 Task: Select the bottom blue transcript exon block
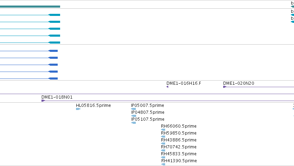tap(53, 79)
